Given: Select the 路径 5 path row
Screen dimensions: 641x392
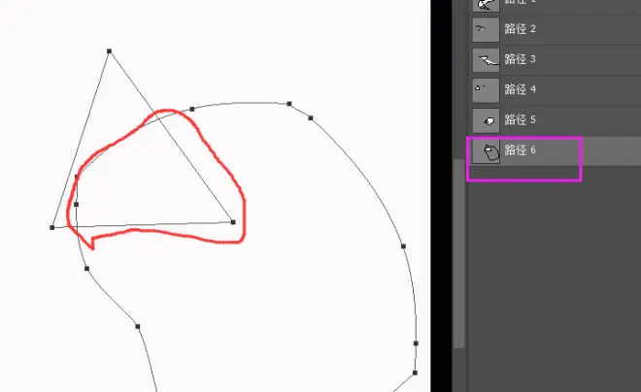Looking at the screenshot, I should [555, 120].
